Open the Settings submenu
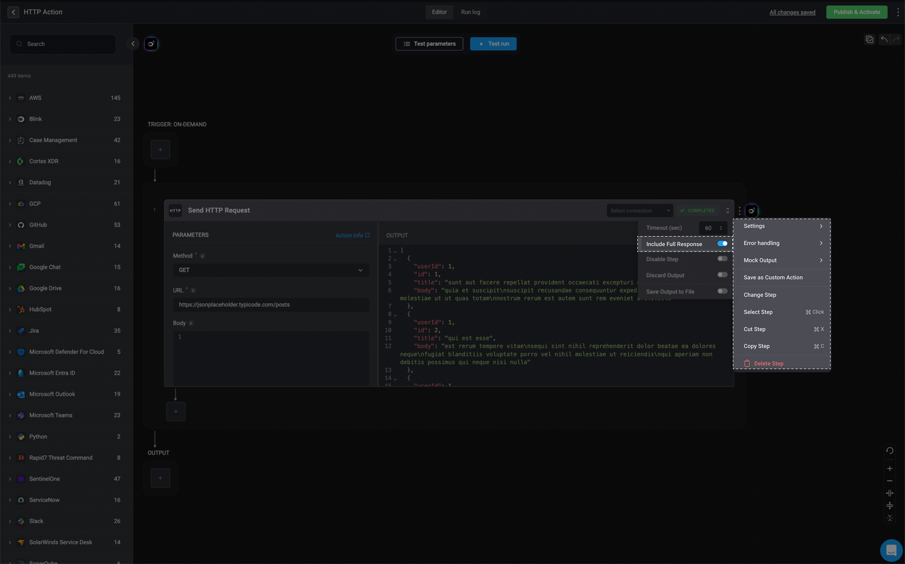This screenshot has width=905, height=564. (782, 226)
